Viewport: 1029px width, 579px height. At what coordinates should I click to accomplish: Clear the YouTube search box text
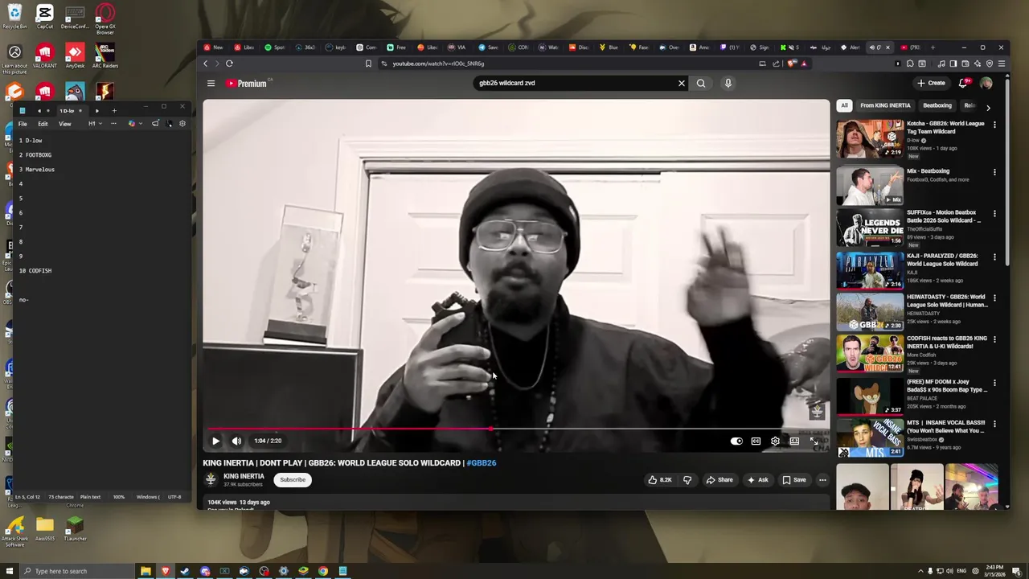tap(681, 83)
